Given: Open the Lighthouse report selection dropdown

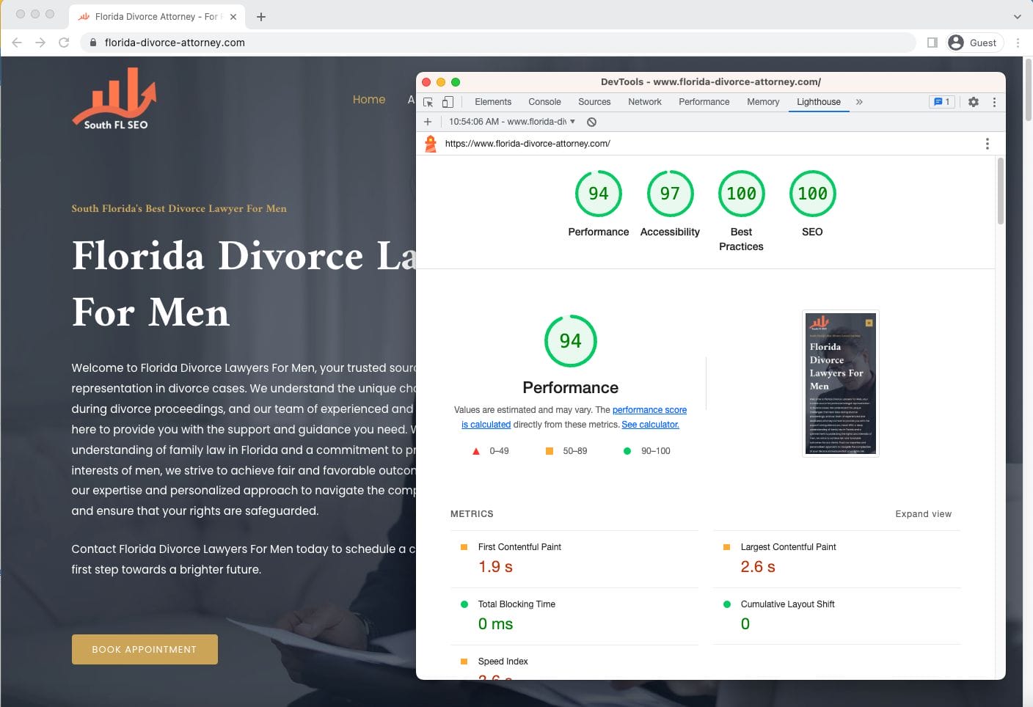Looking at the screenshot, I should point(512,122).
